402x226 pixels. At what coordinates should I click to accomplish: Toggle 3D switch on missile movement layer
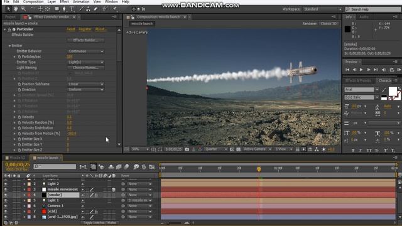point(113,190)
